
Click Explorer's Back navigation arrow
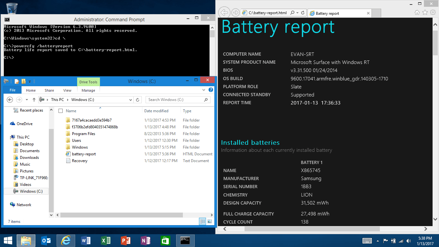click(10, 100)
